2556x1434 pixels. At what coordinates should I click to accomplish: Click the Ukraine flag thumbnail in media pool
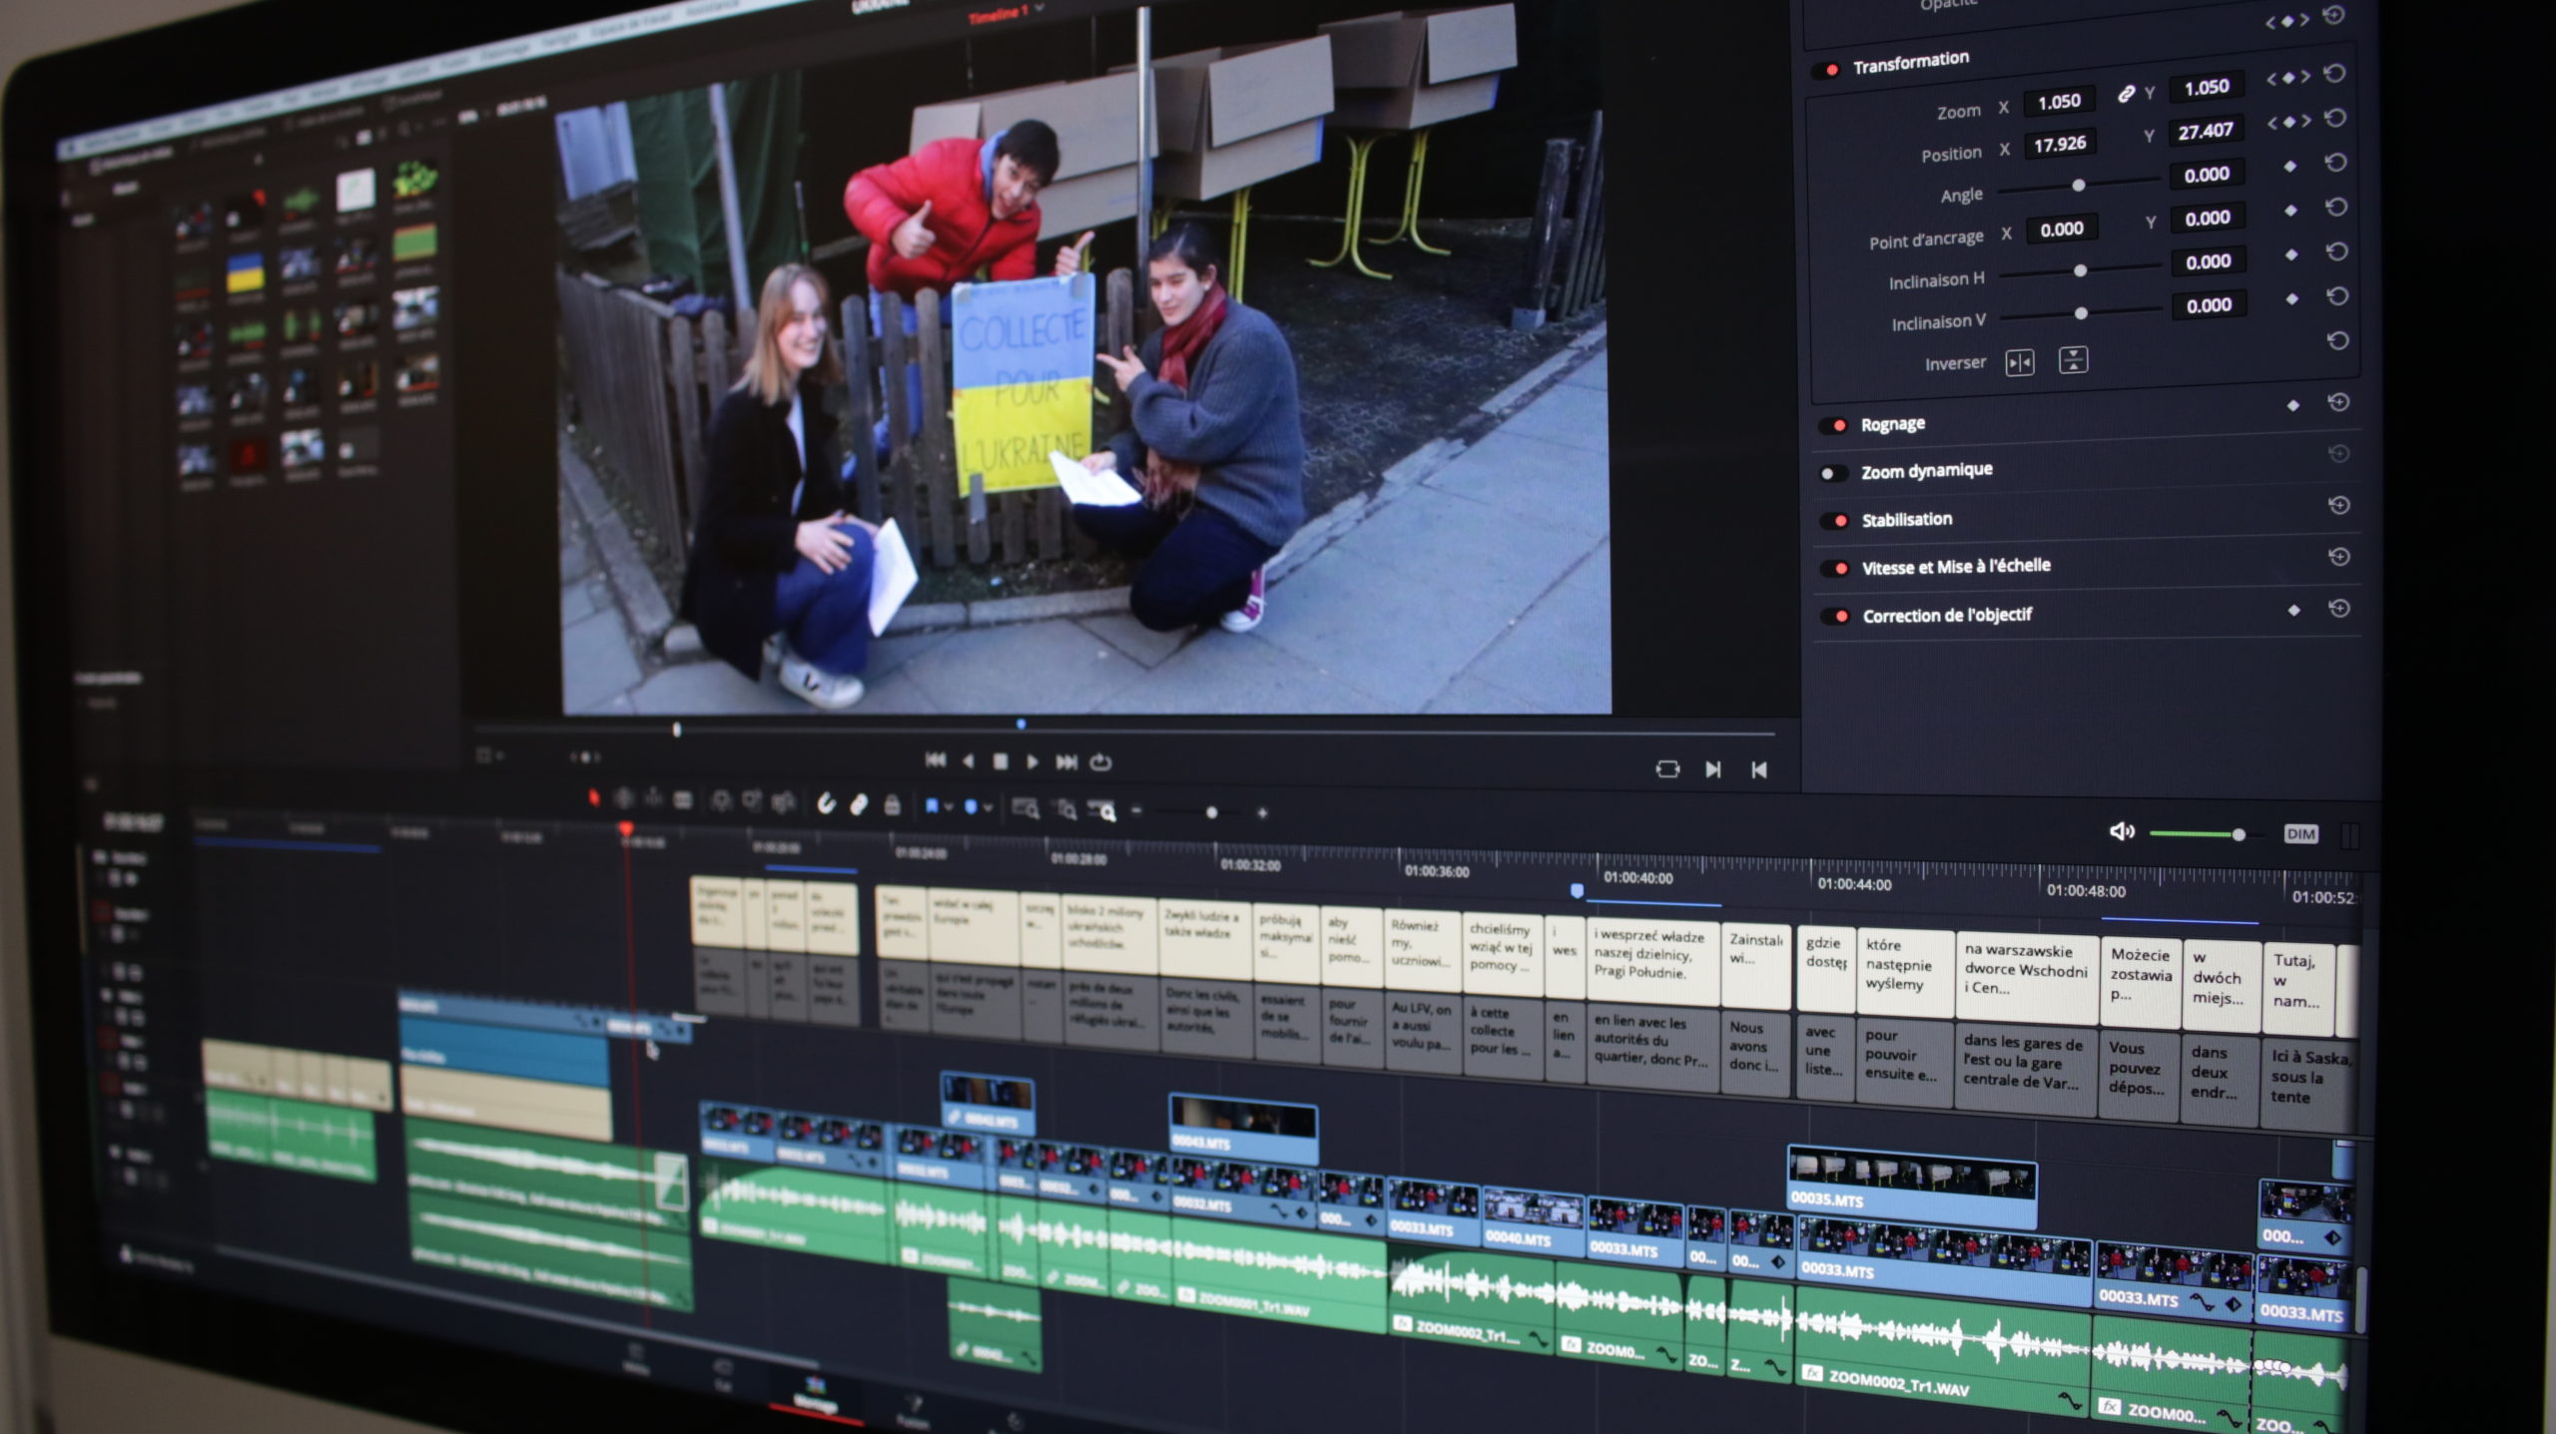[245, 271]
